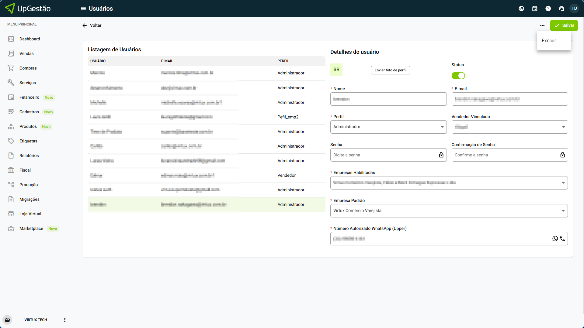
Task: Click the Salvar button
Action: click(564, 26)
